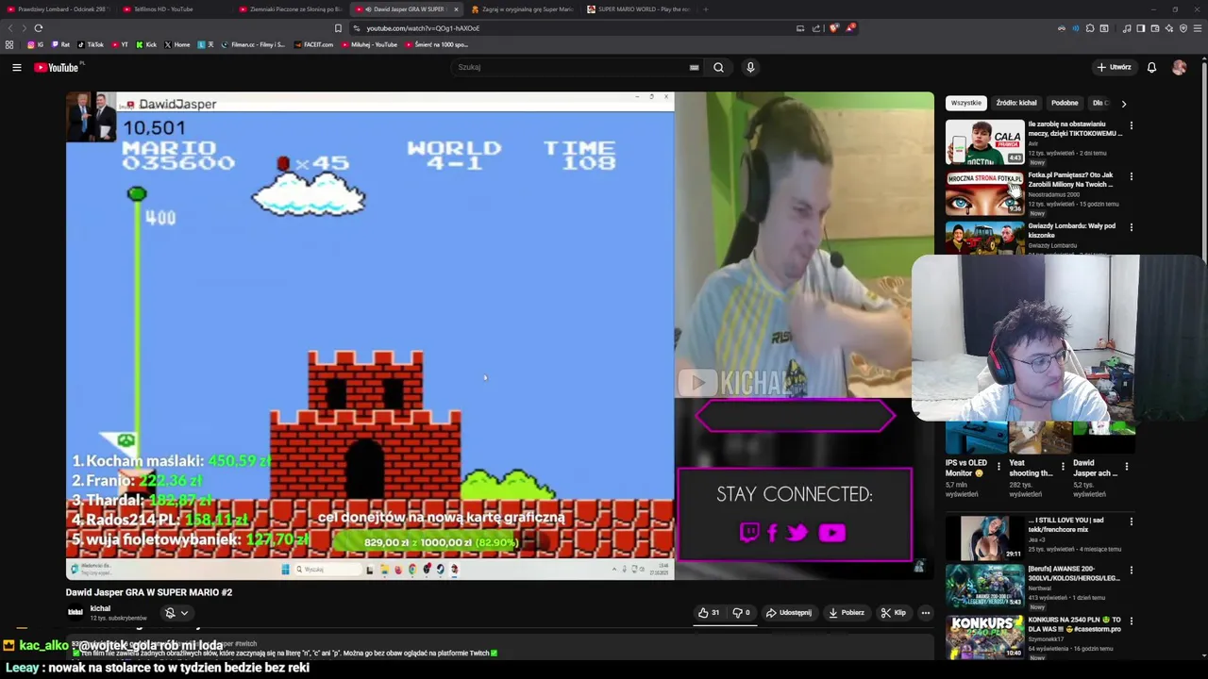Open 'I STILL LOVE YOU' video thumbnail

tap(984, 538)
